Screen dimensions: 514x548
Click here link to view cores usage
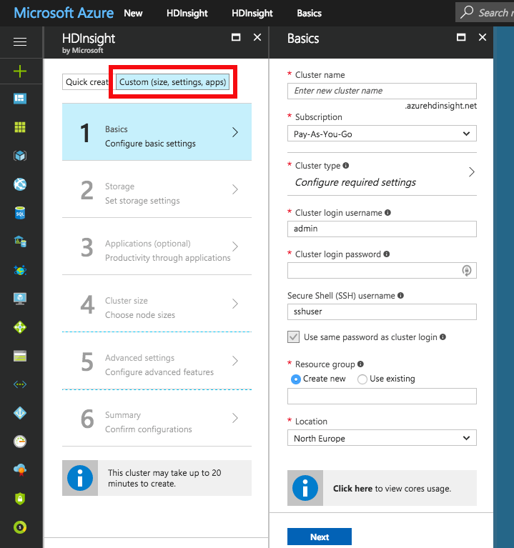(352, 489)
